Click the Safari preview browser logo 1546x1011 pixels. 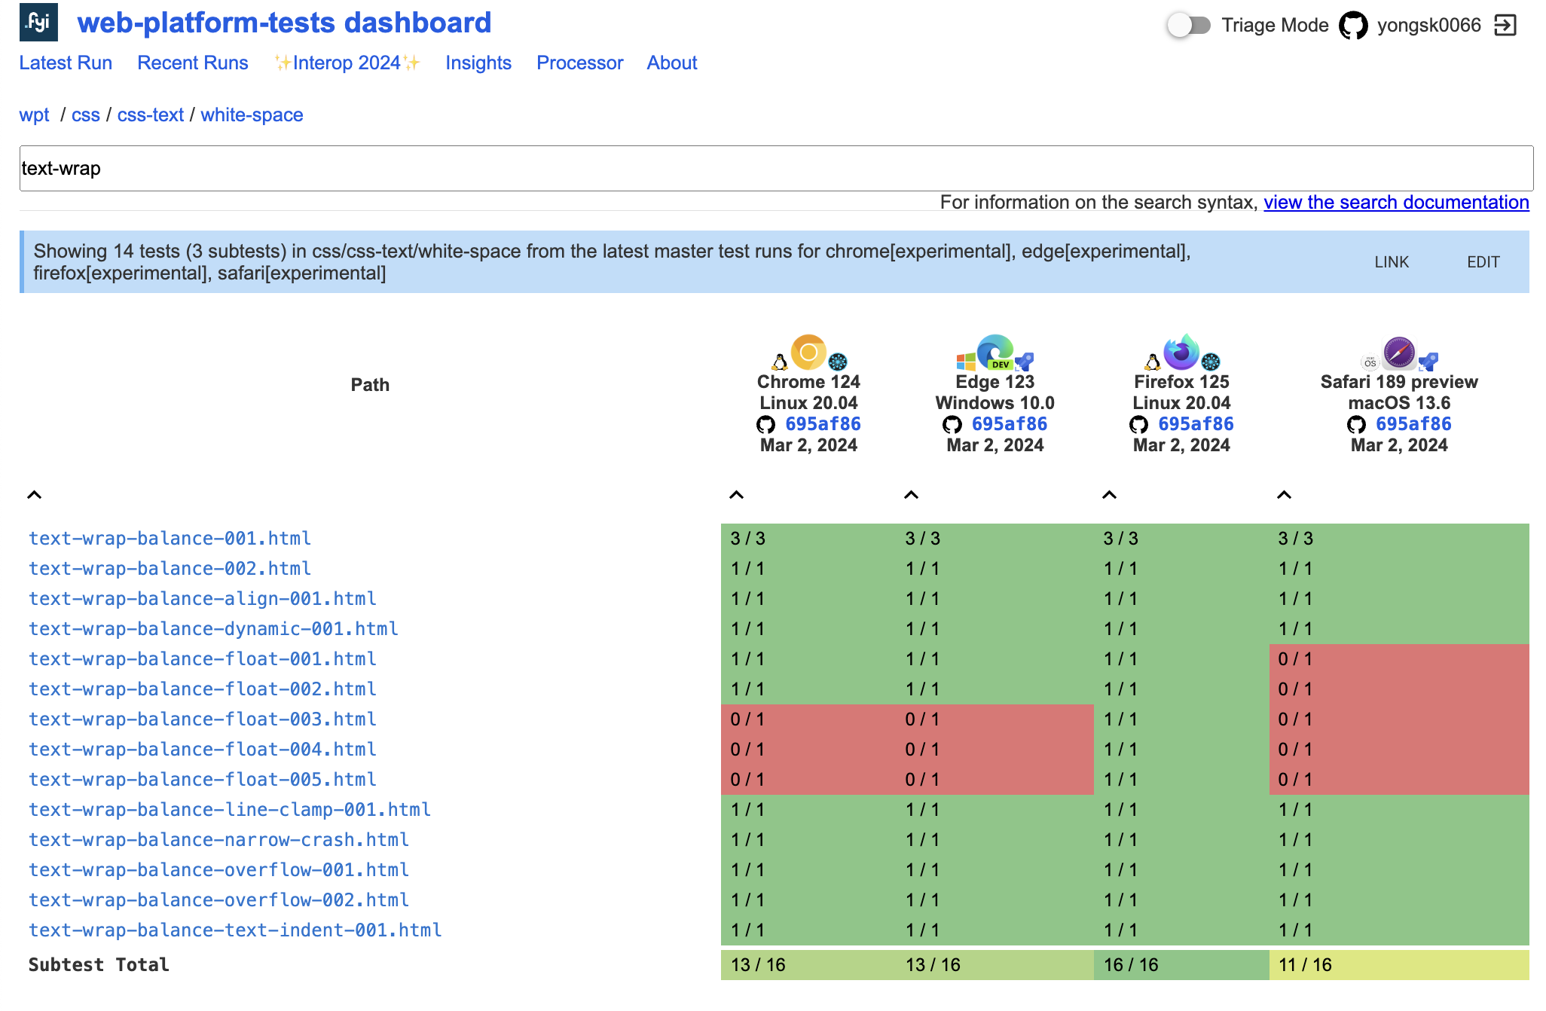(1398, 352)
